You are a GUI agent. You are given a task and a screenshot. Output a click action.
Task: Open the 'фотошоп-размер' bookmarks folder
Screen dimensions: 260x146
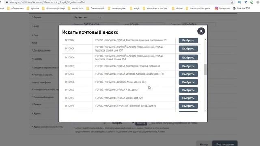pyautogui.click(x=53, y=8)
